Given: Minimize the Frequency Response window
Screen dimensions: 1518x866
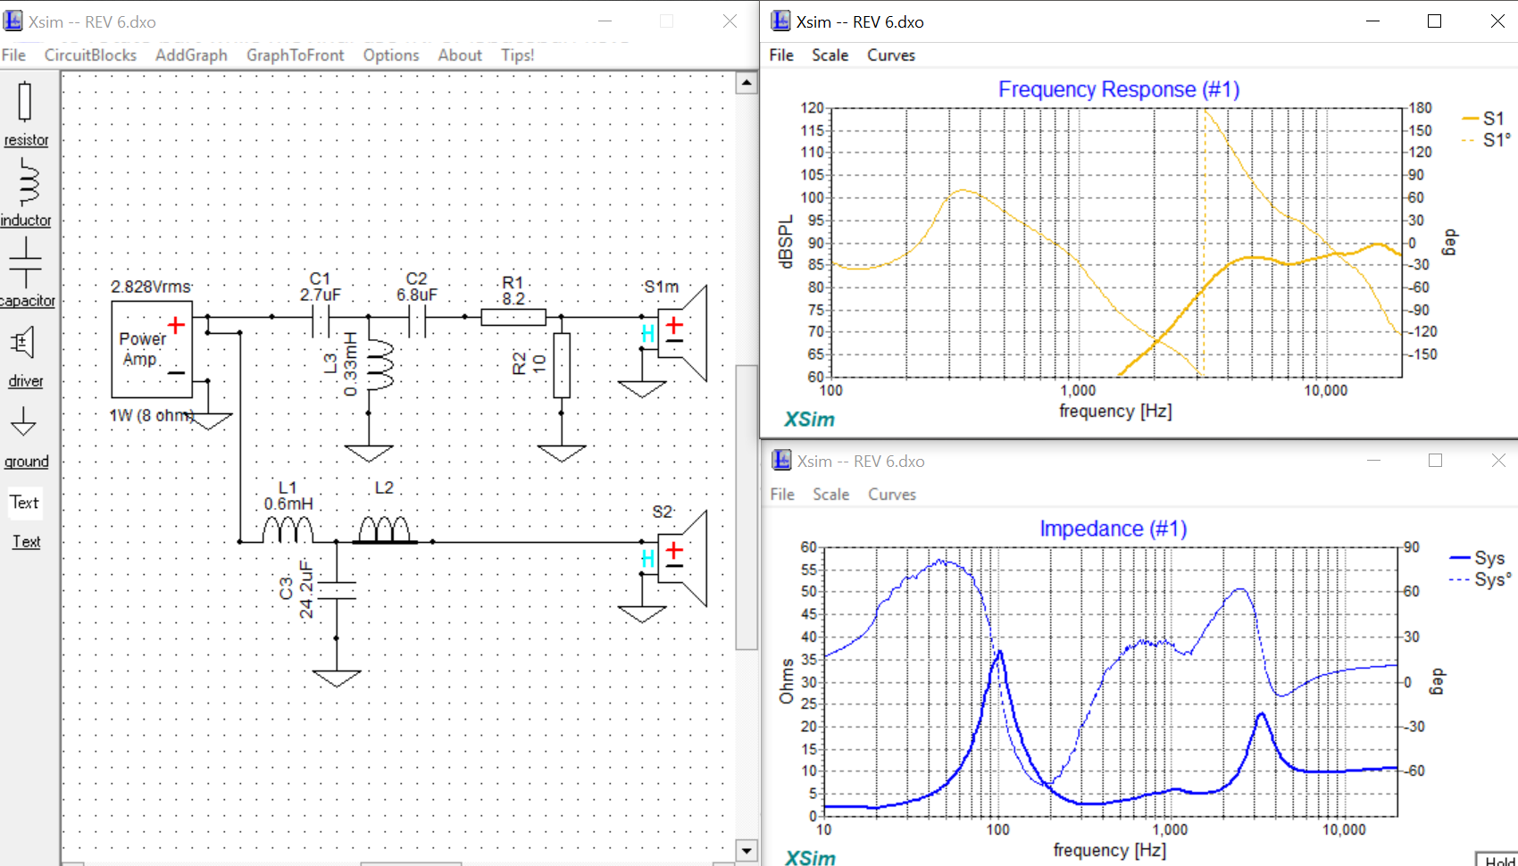Looking at the screenshot, I should point(1373,21).
